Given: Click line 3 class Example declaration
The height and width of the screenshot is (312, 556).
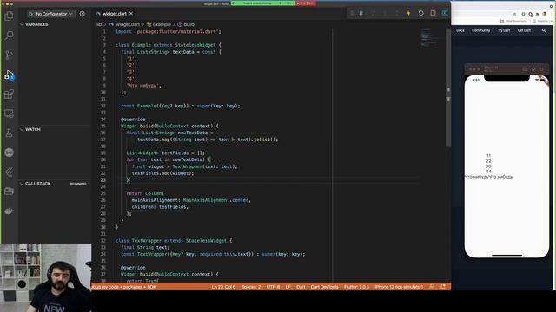Looking at the screenshot, I should (169, 45).
